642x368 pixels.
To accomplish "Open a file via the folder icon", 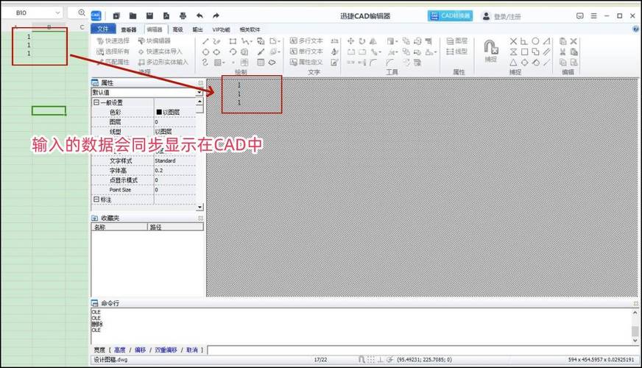I will coord(133,16).
